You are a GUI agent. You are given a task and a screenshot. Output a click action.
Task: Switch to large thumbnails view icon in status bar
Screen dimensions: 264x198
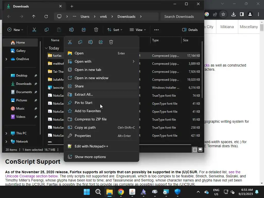(x=200, y=150)
